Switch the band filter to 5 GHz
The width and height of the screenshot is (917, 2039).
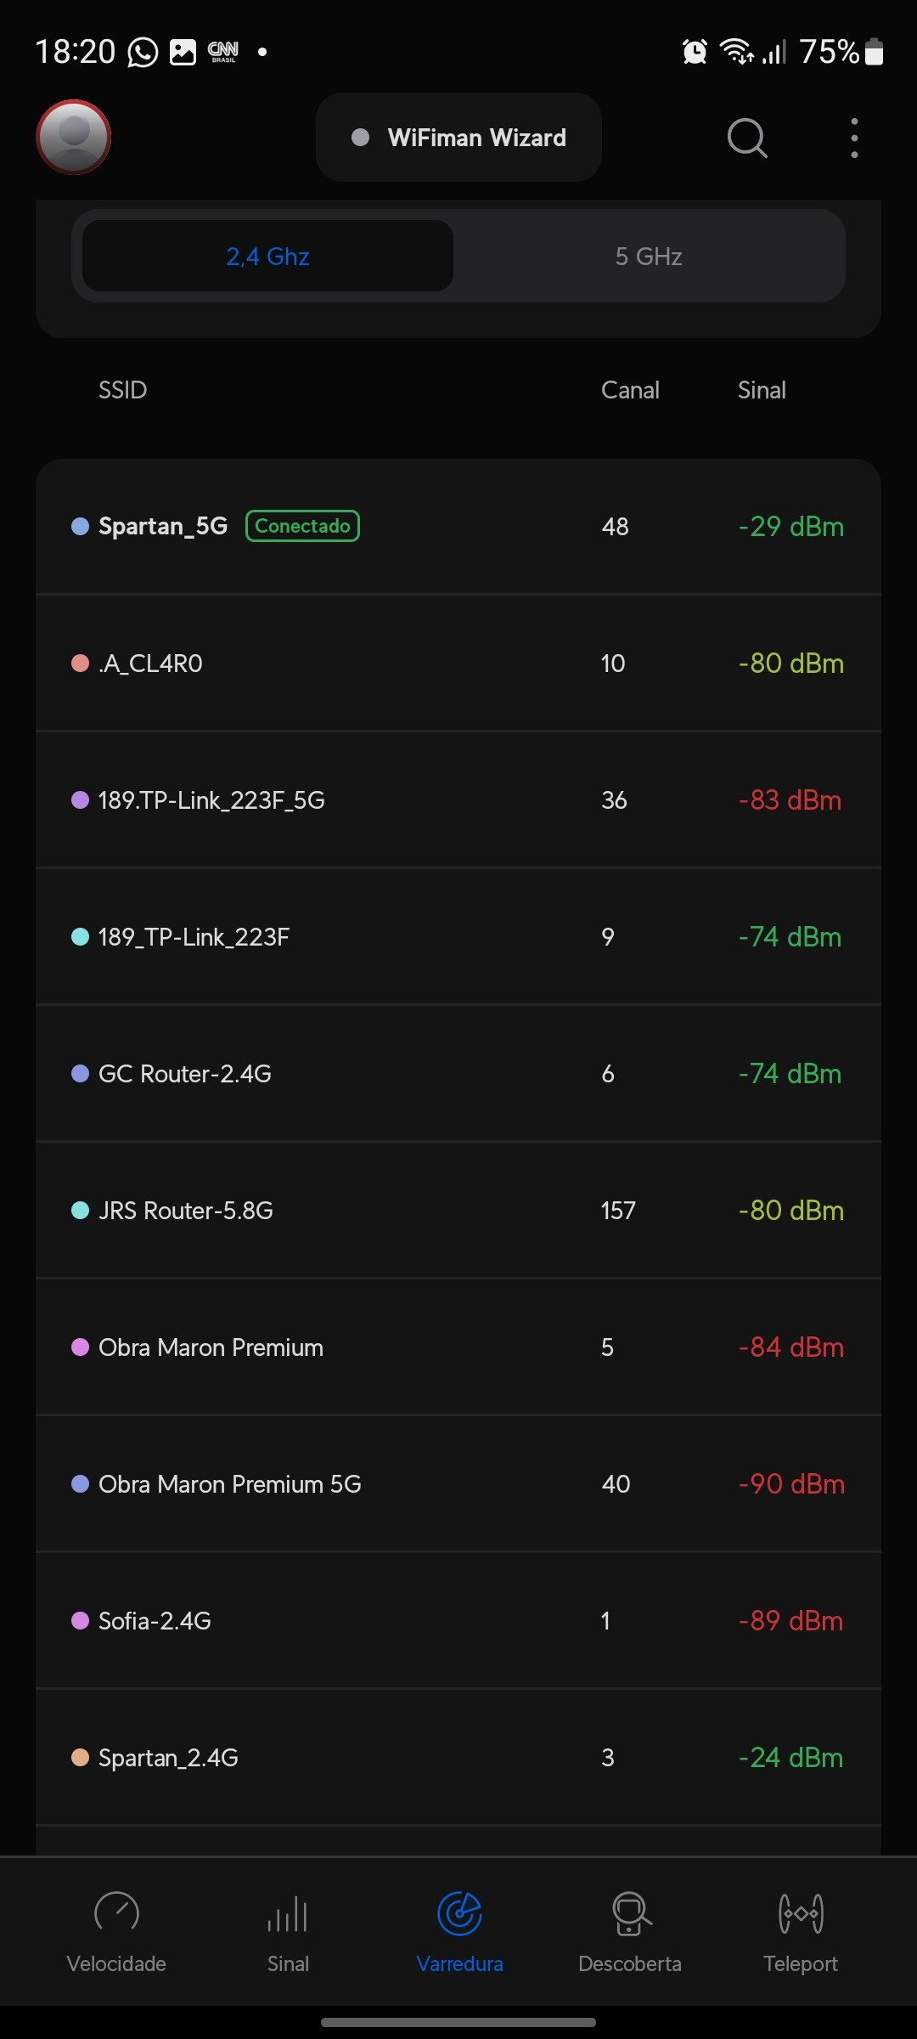point(649,256)
